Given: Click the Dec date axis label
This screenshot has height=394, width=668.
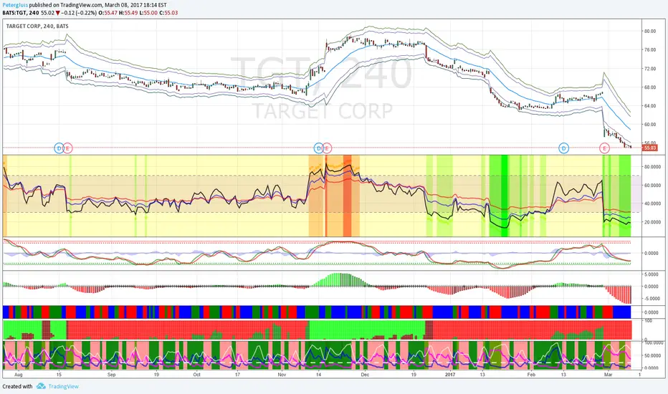Looking at the screenshot, I should (365, 375).
